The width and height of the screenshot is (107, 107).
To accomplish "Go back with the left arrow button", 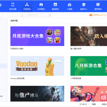I will pos(10,15).
